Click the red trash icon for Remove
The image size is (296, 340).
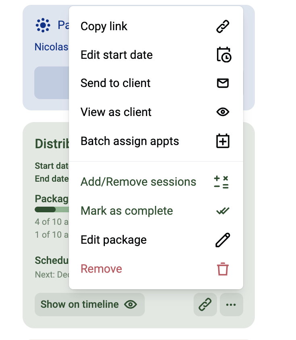(x=223, y=269)
